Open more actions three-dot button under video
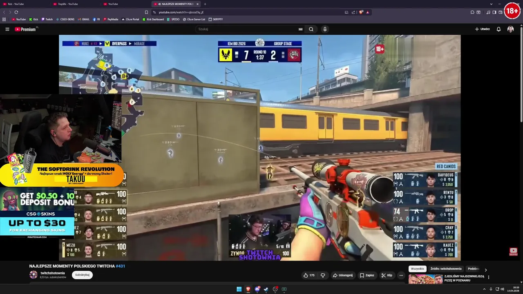Screen dimensions: 523x294 coord(401,275)
